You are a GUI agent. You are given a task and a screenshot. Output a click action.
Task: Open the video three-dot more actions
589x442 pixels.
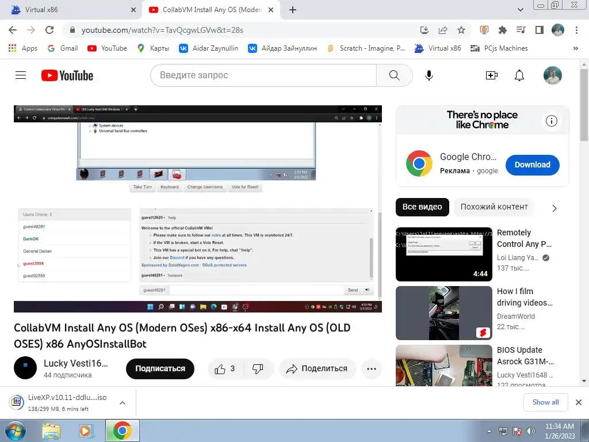coord(371,369)
